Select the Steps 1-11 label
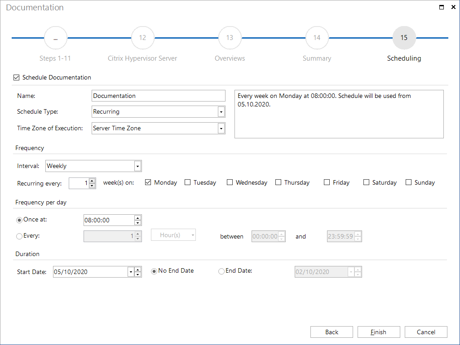460x345 pixels. pos(55,58)
